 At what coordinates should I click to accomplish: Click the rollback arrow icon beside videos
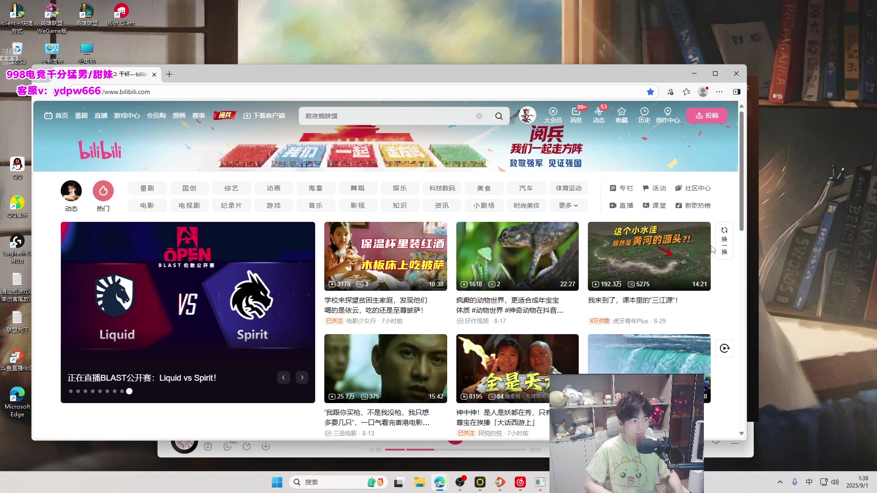(724, 349)
